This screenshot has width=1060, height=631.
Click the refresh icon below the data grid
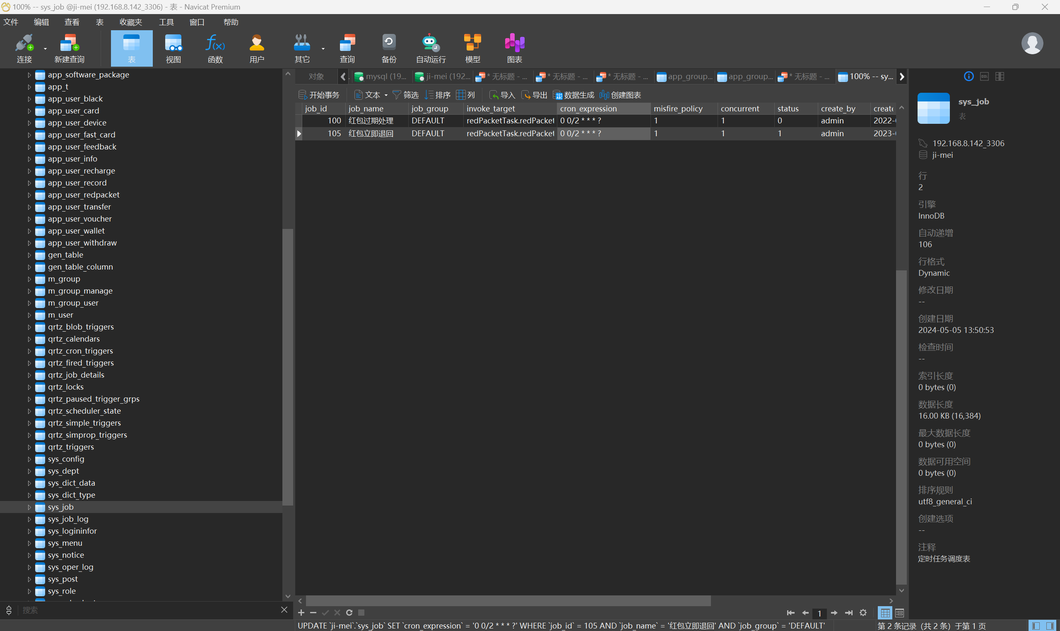pyautogui.click(x=349, y=612)
